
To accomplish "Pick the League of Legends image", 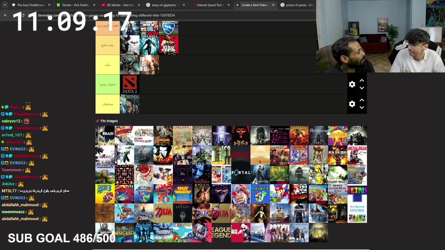I will point(221,233).
